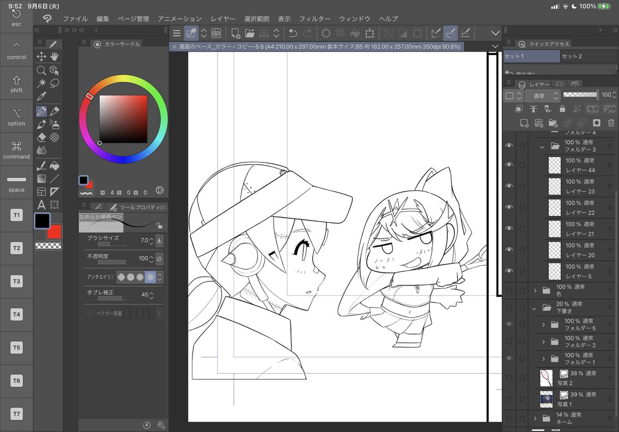The height and width of the screenshot is (432, 619).
Task: Collapse フォルダー 3 in layer list
Action: pos(542,146)
